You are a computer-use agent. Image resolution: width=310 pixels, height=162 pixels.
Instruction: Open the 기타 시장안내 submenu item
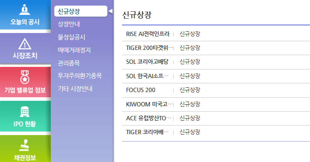[75, 89]
